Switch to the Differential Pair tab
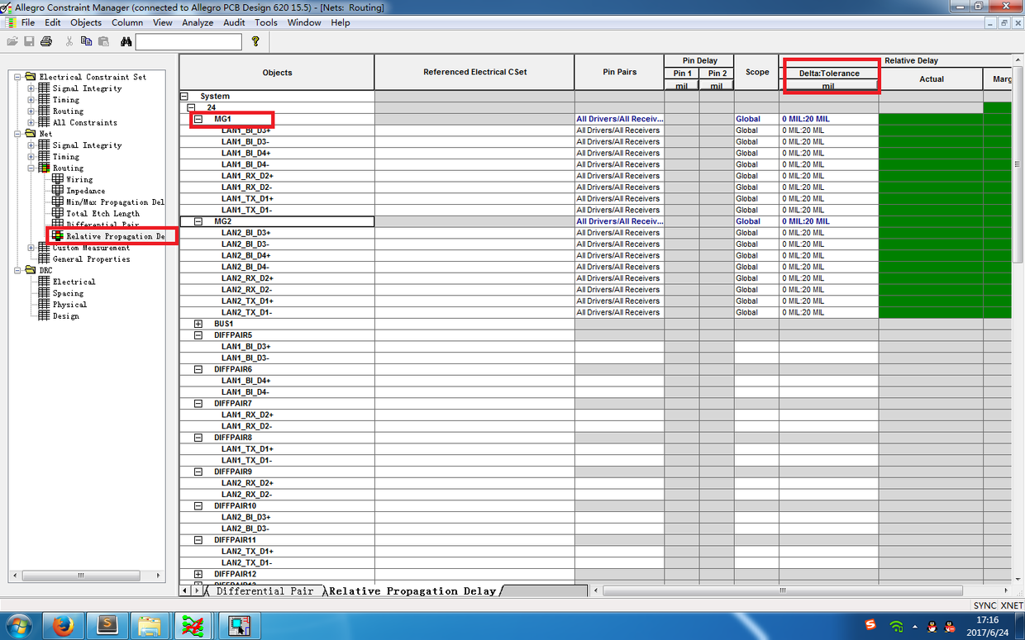 264,591
